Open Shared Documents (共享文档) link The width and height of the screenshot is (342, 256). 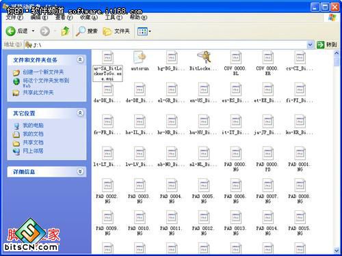(33, 143)
